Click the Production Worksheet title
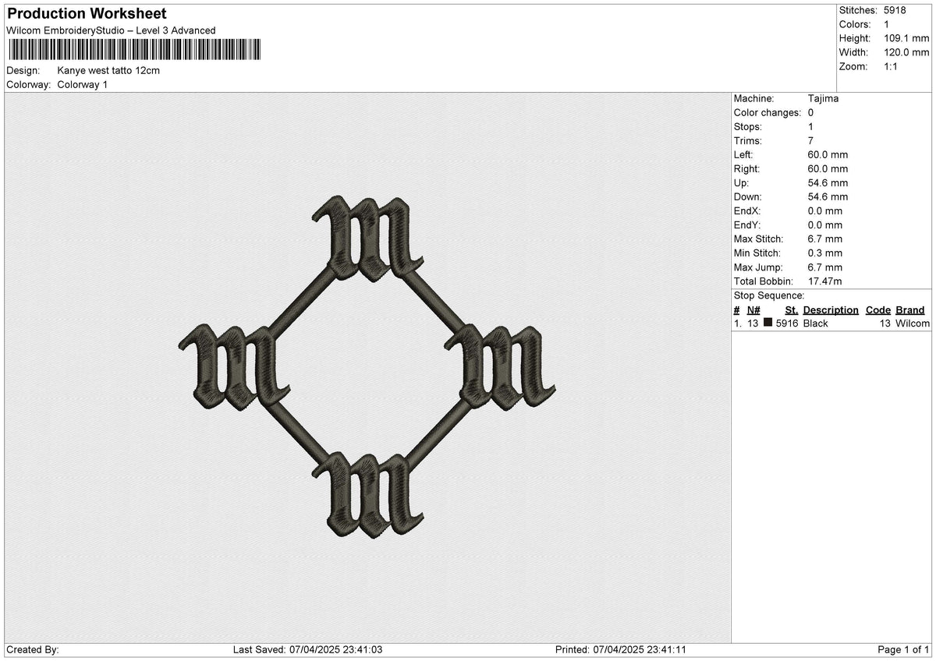936x661 pixels. (87, 13)
